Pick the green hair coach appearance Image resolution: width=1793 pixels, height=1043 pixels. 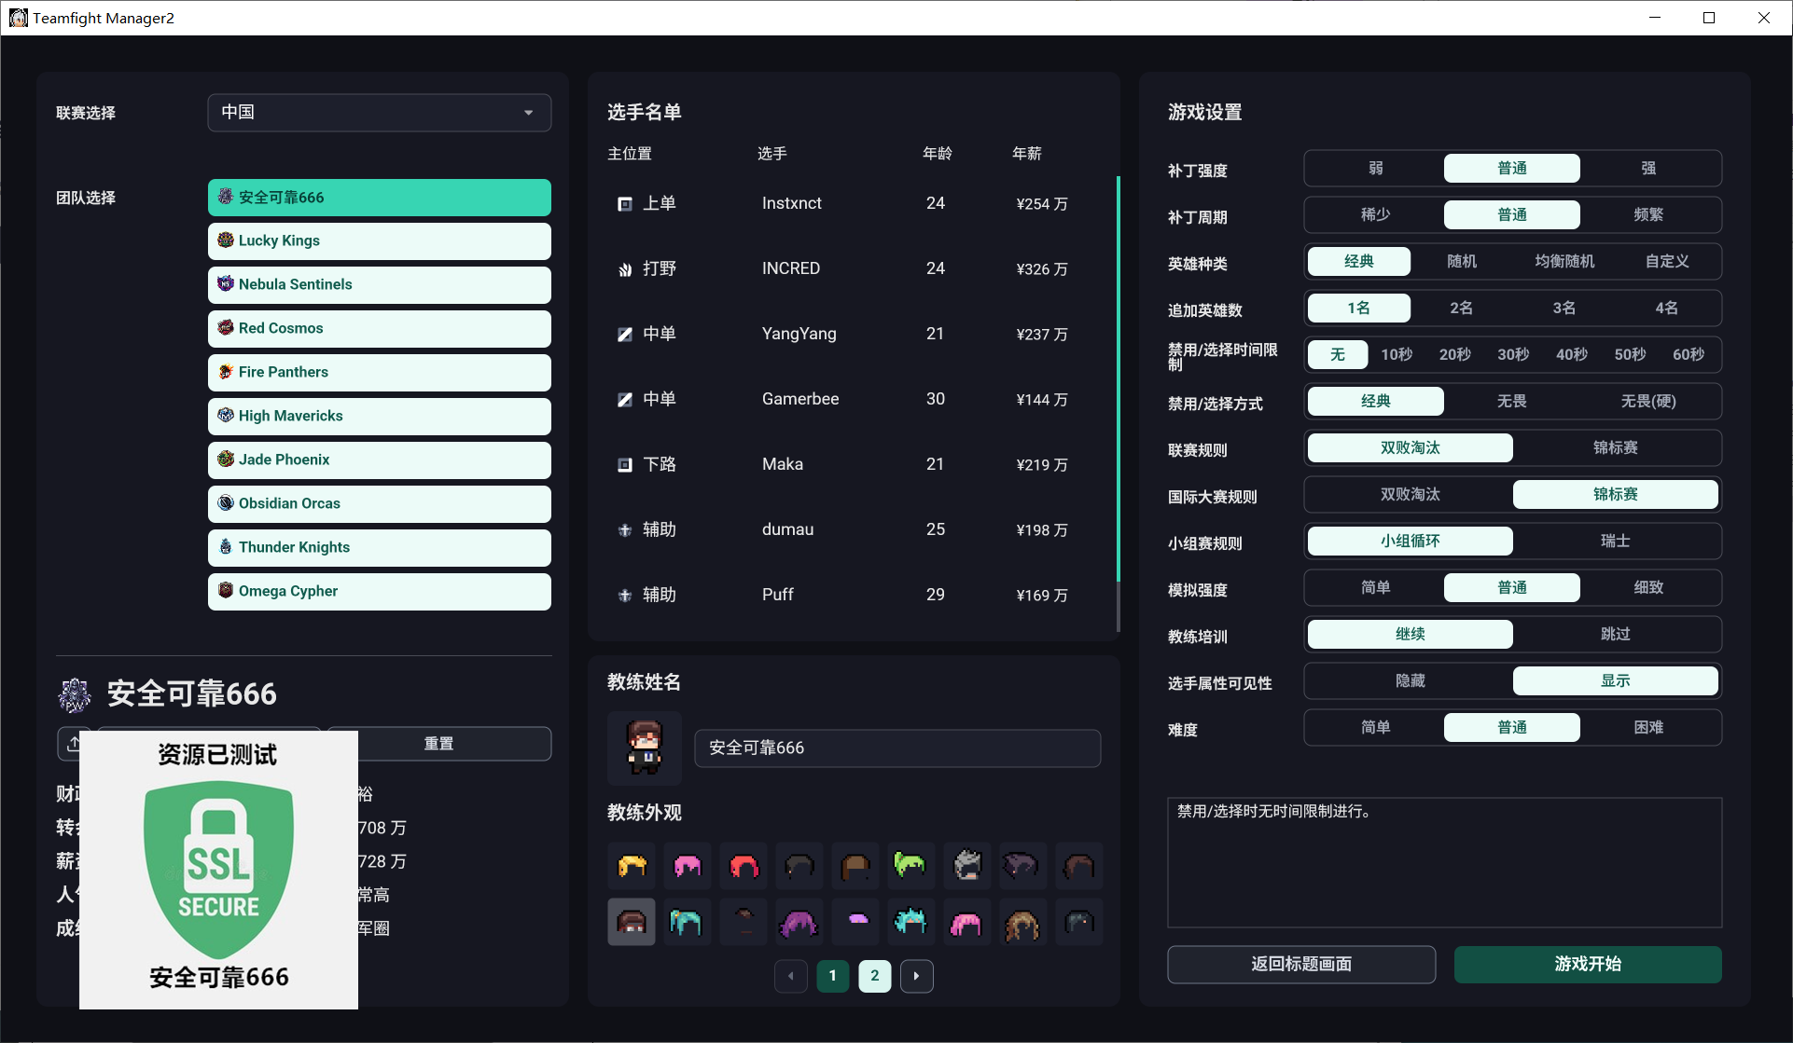pyautogui.click(x=910, y=866)
